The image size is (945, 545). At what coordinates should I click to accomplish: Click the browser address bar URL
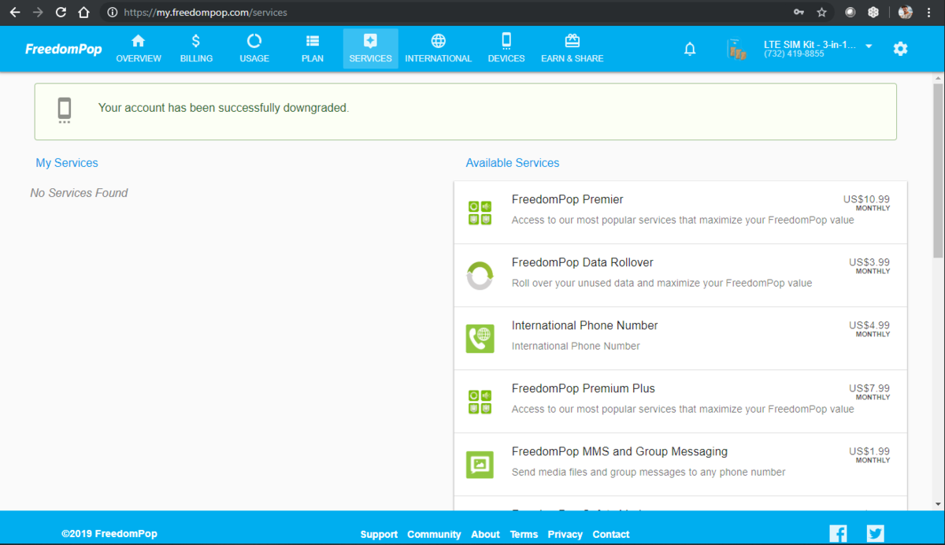pyautogui.click(x=206, y=13)
